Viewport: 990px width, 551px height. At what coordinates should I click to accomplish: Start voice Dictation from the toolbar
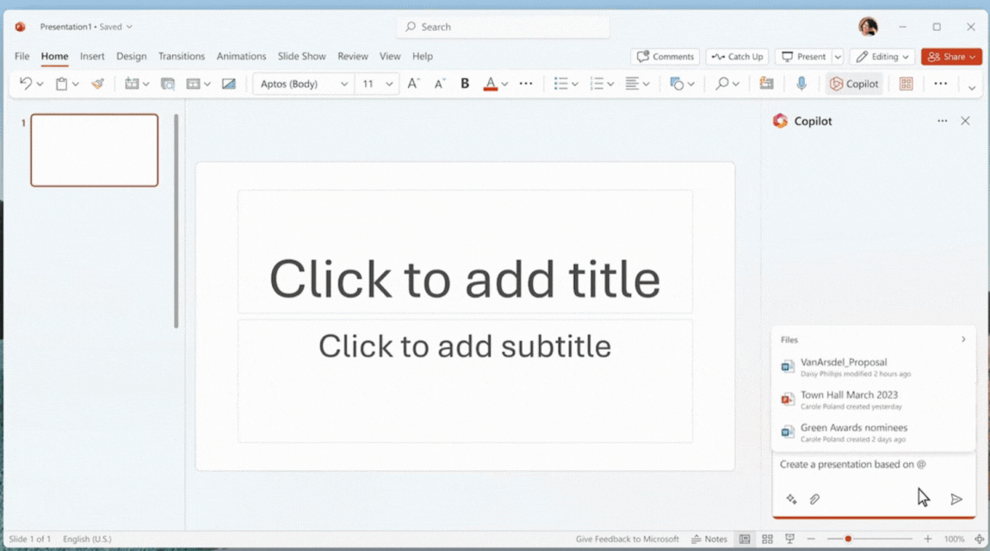pos(802,84)
